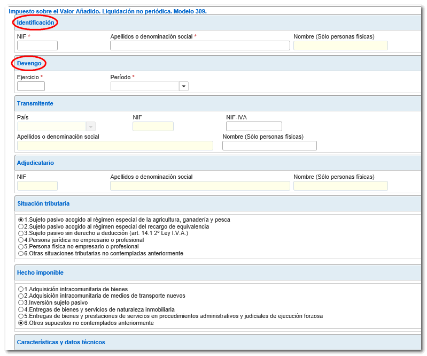Click the Características y datos técnicos header
Image resolution: width=427 pixels, height=356 pixels.
point(61,342)
